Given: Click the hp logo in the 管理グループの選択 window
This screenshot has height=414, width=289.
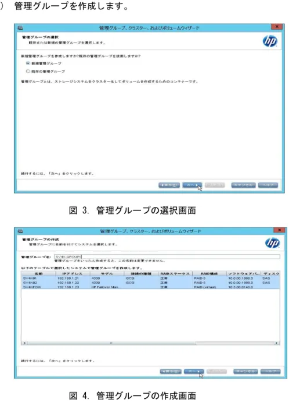Looking at the screenshot, I should point(270,41).
